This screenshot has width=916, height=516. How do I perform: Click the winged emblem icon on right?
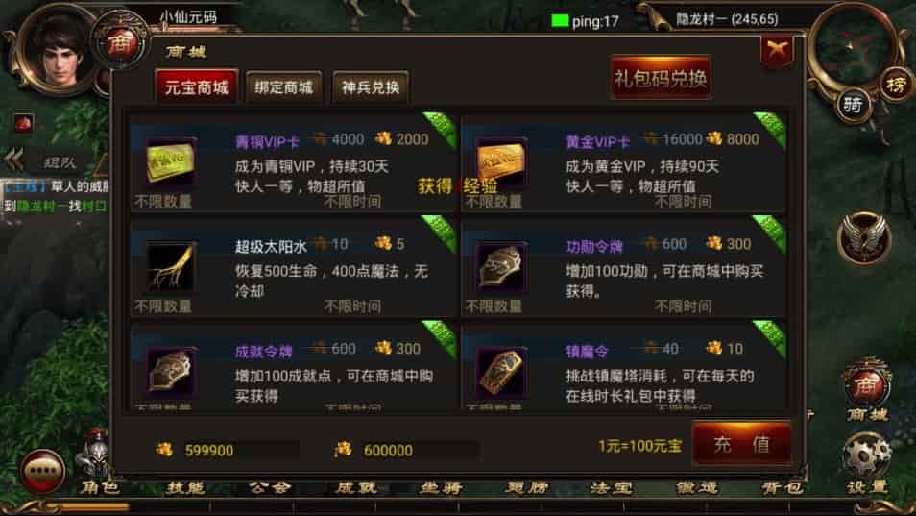tap(864, 238)
